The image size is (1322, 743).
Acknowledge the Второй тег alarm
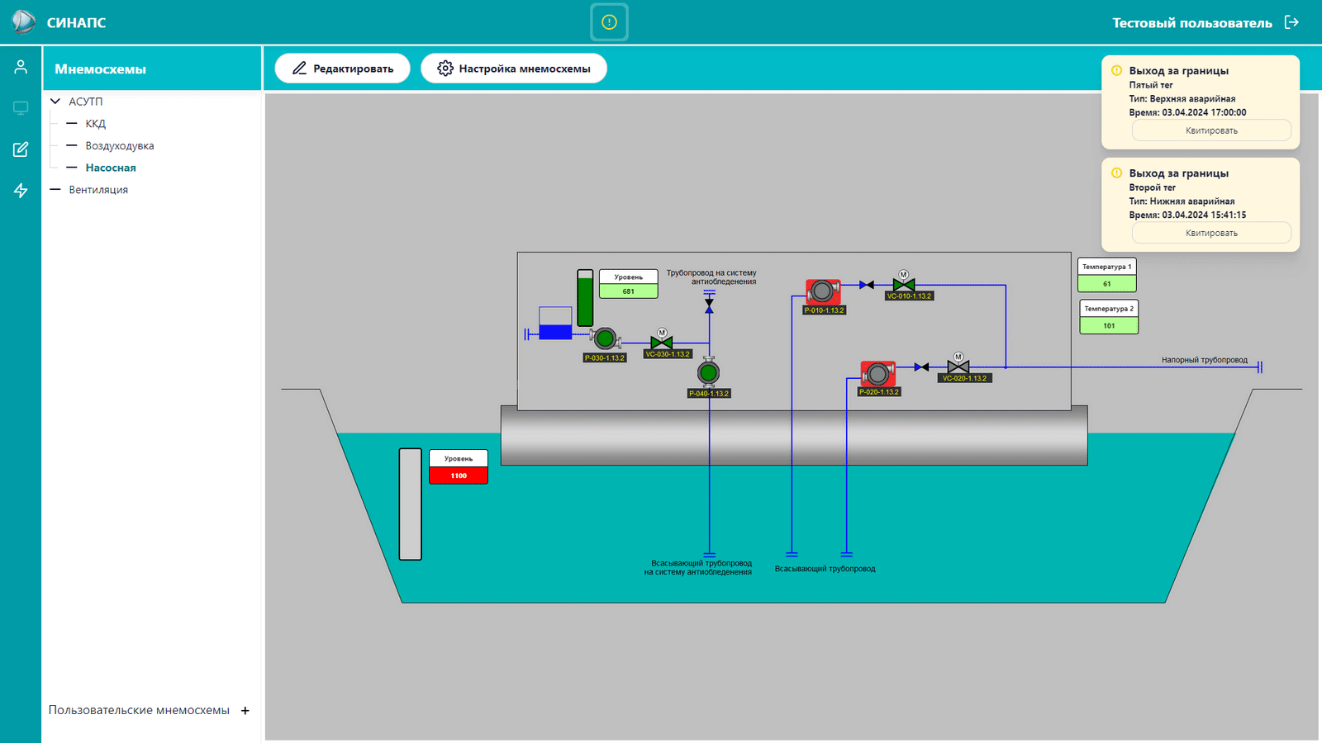coord(1211,233)
